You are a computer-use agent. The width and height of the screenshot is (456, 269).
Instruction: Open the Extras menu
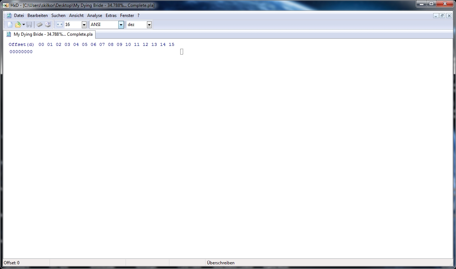(x=111, y=16)
